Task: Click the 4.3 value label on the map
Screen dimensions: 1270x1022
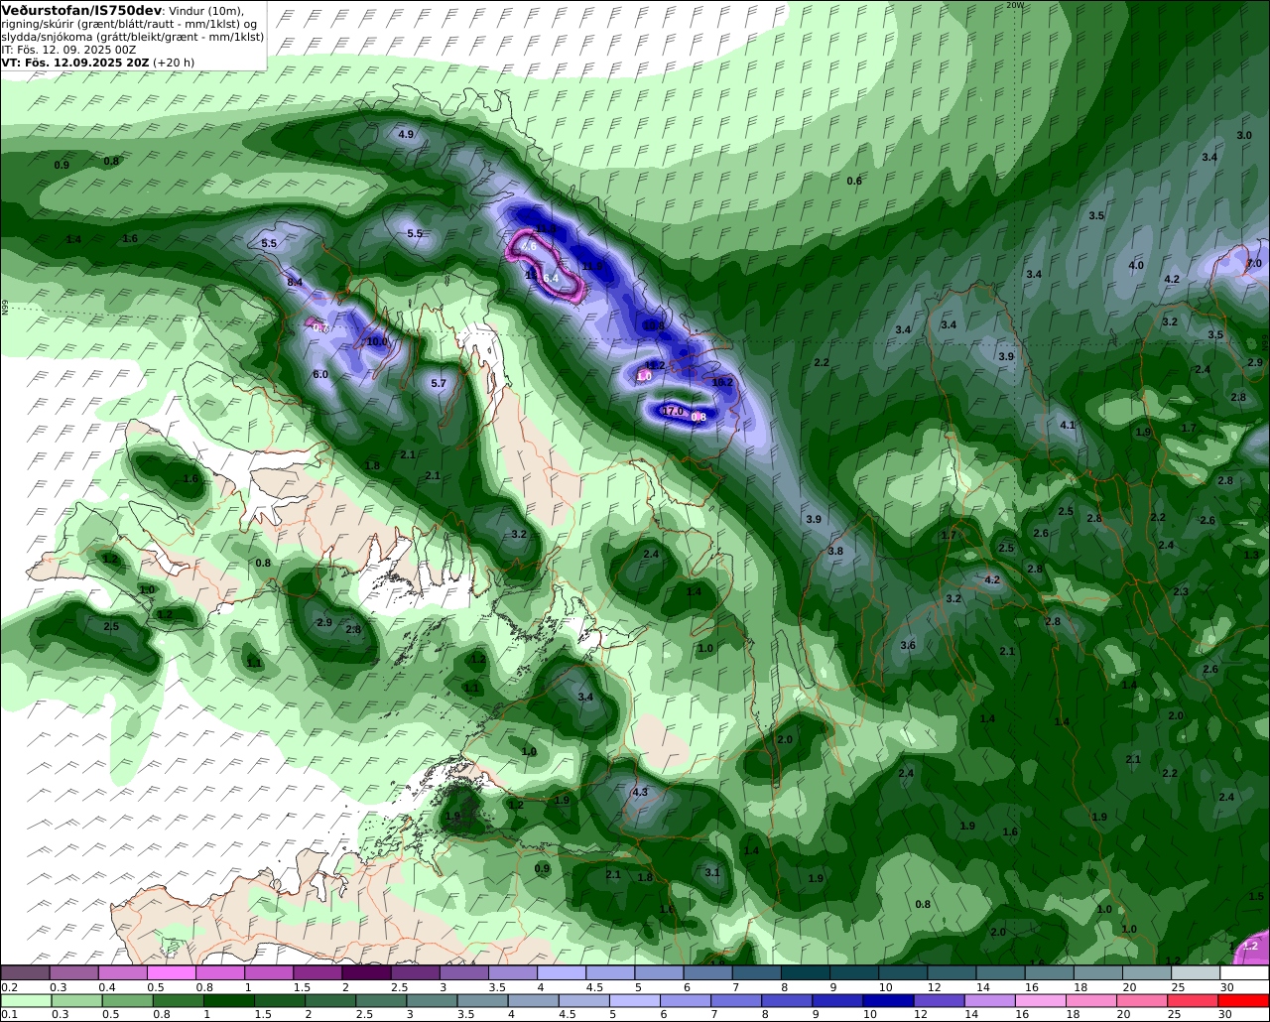Action: tap(640, 792)
